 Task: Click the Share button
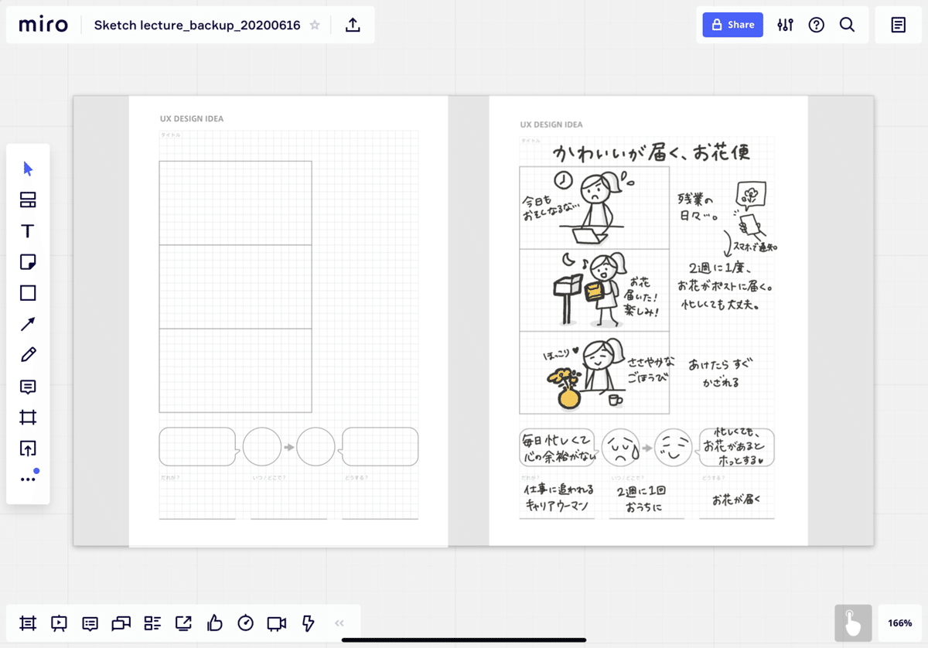click(732, 24)
